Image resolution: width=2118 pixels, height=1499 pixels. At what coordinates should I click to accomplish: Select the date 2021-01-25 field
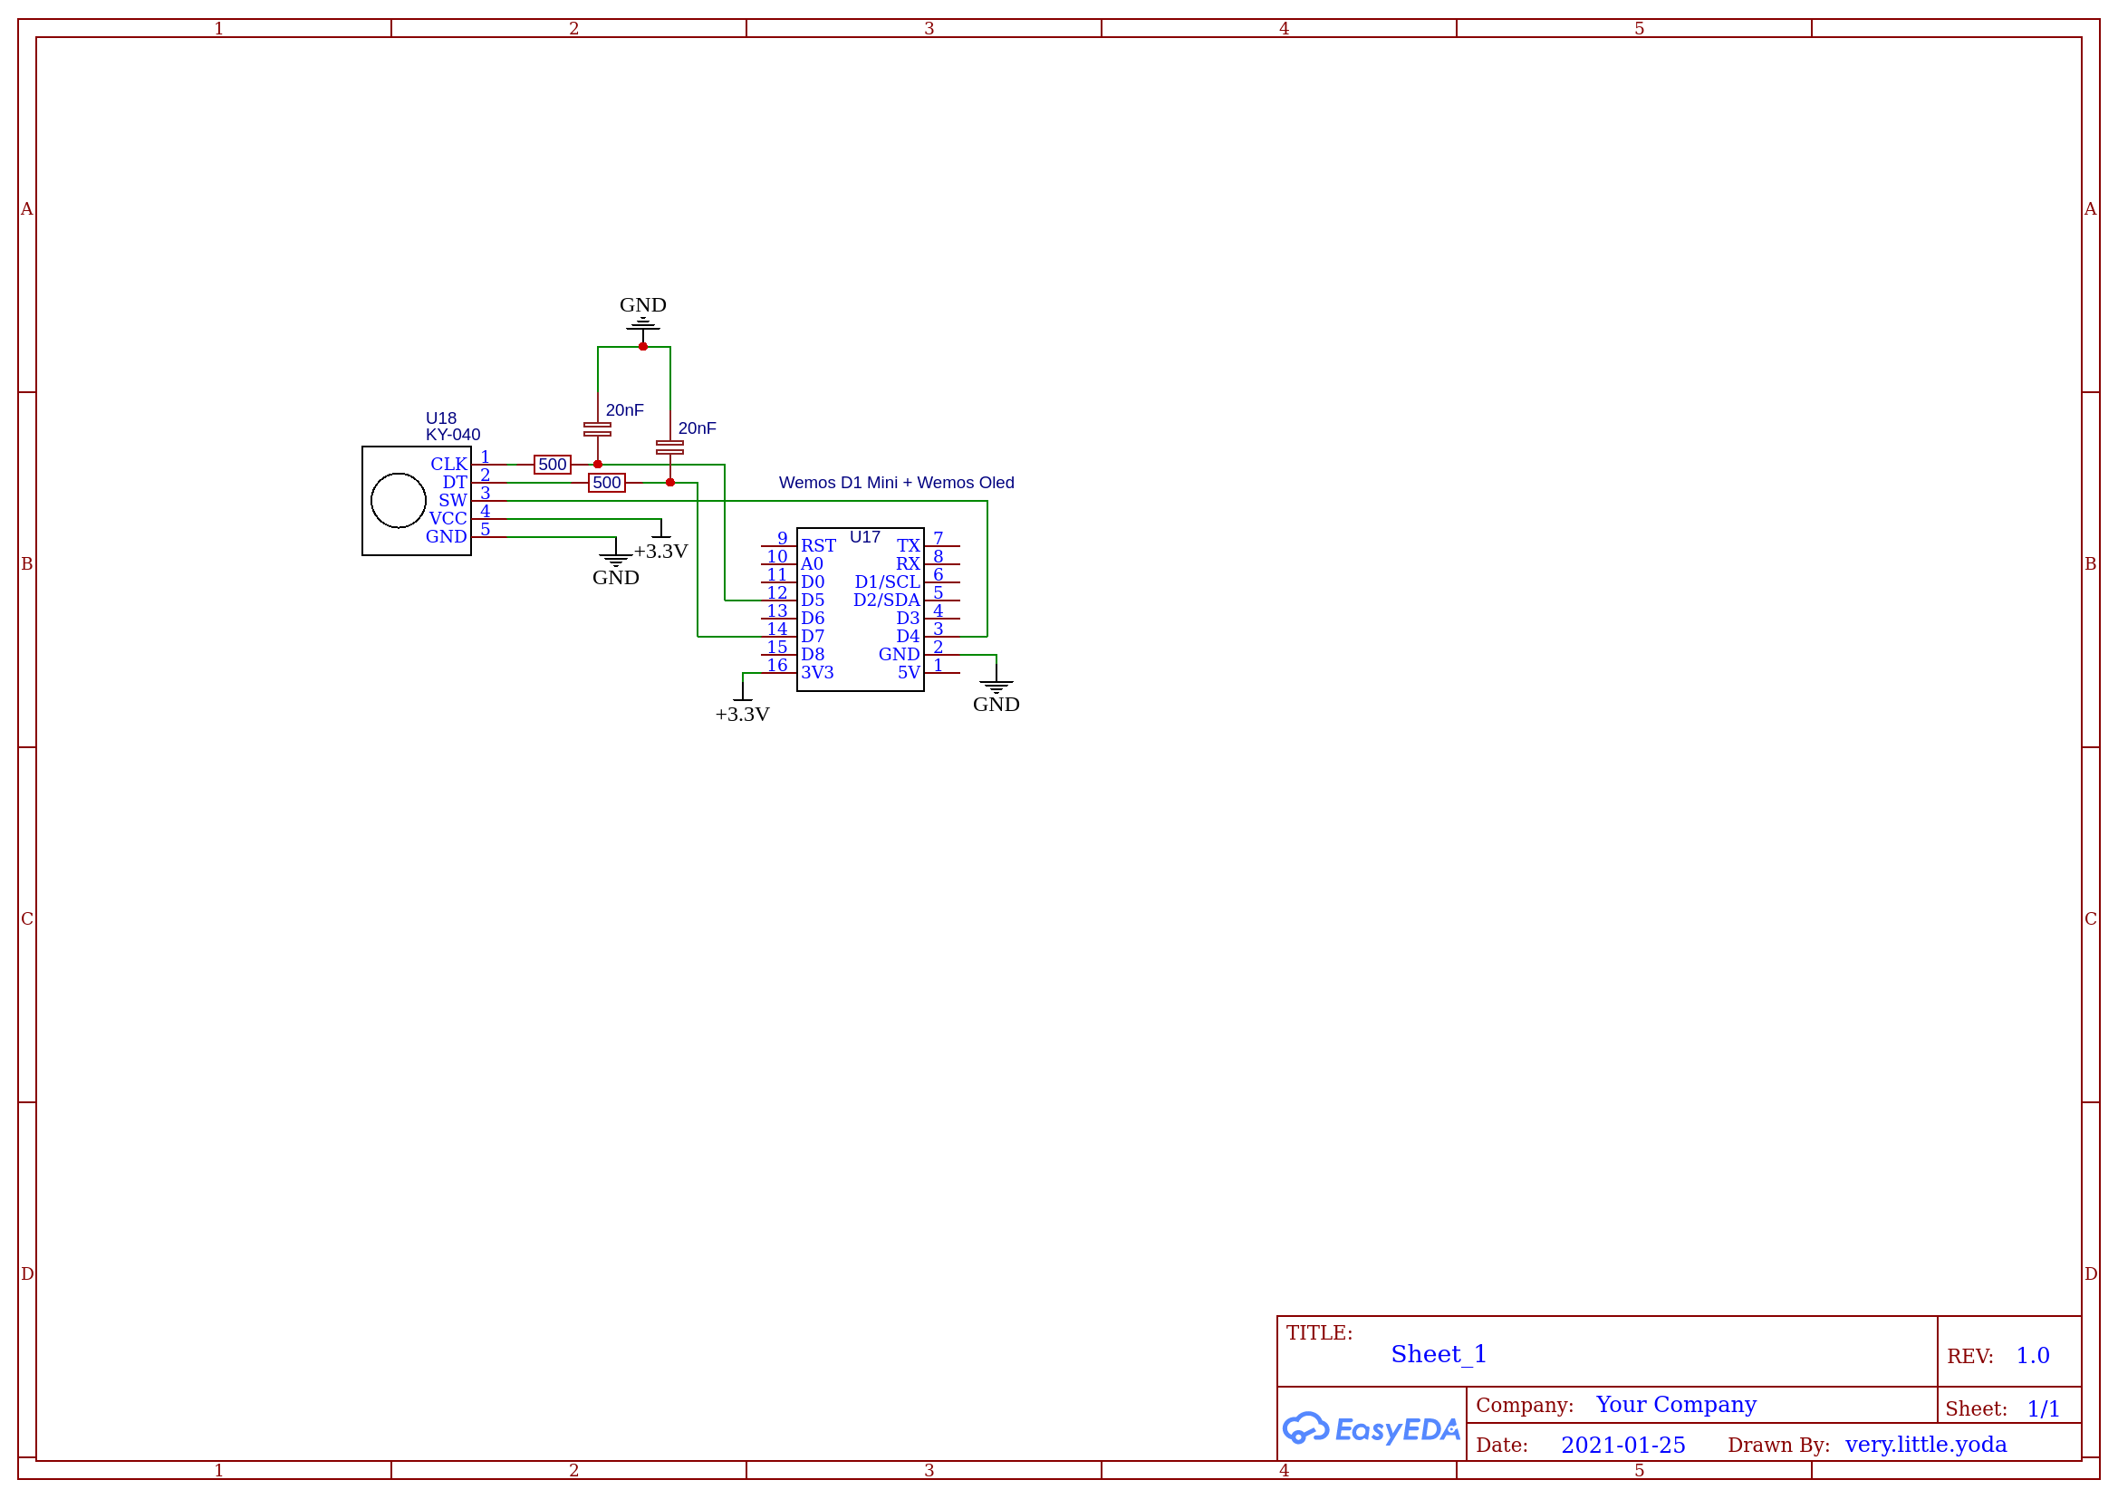[x=1622, y=1446]
